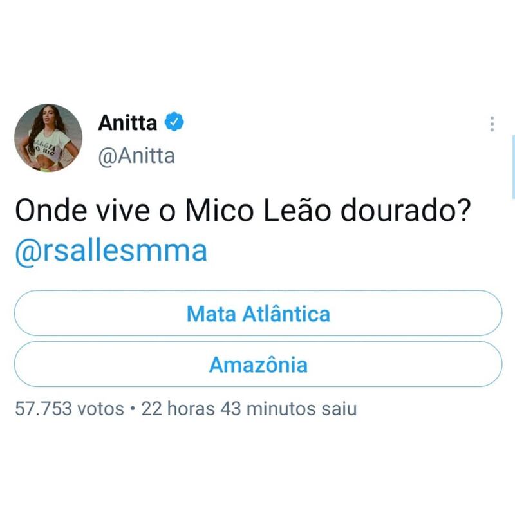Open the three-dot more options menu
Viewport: 515px width, 515px height.
[492, 124]
